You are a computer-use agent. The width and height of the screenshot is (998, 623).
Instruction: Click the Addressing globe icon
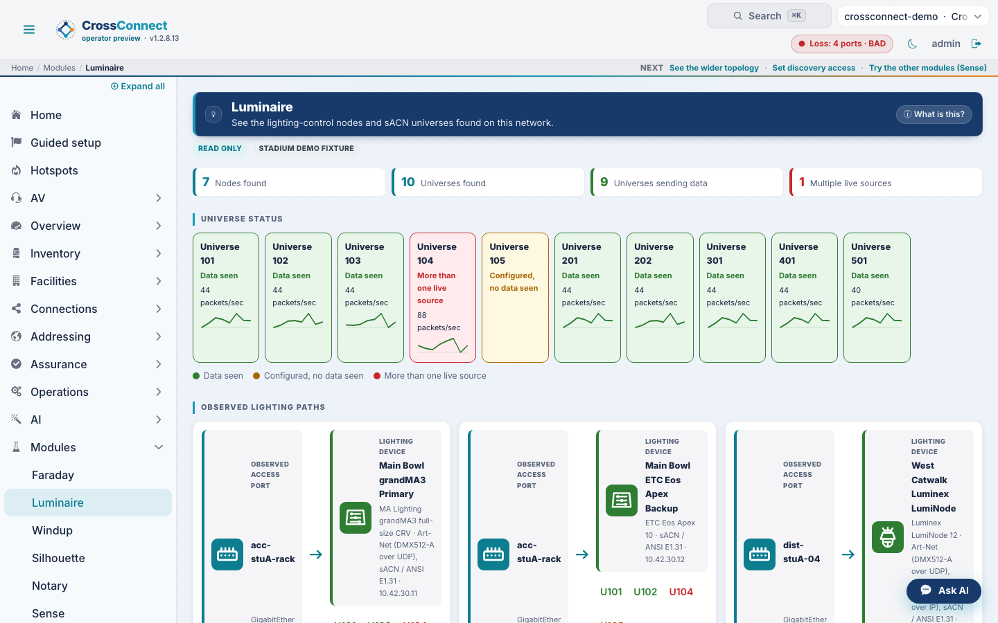[16, 336]
